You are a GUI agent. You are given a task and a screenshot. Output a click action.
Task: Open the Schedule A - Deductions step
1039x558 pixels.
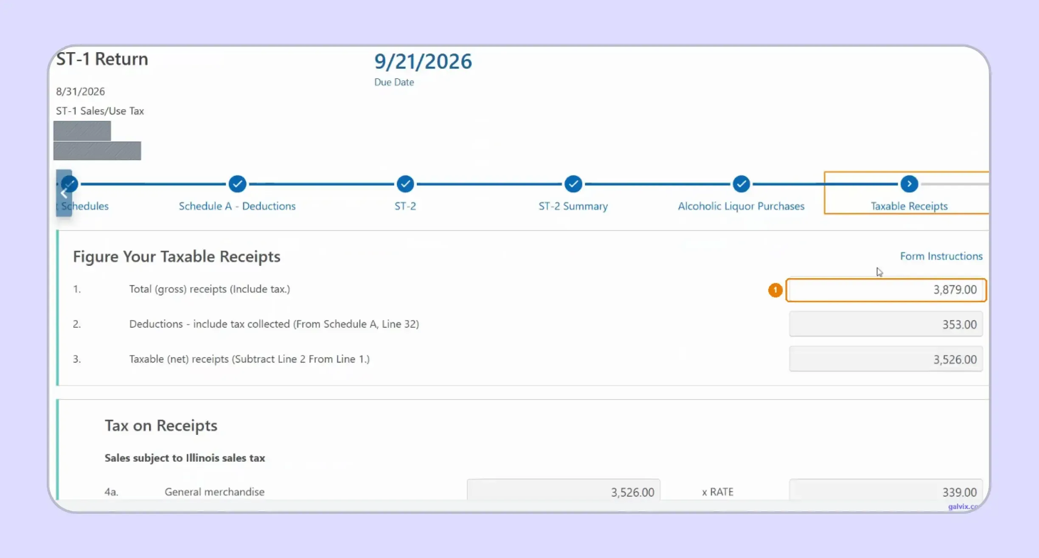click(237, 206)
